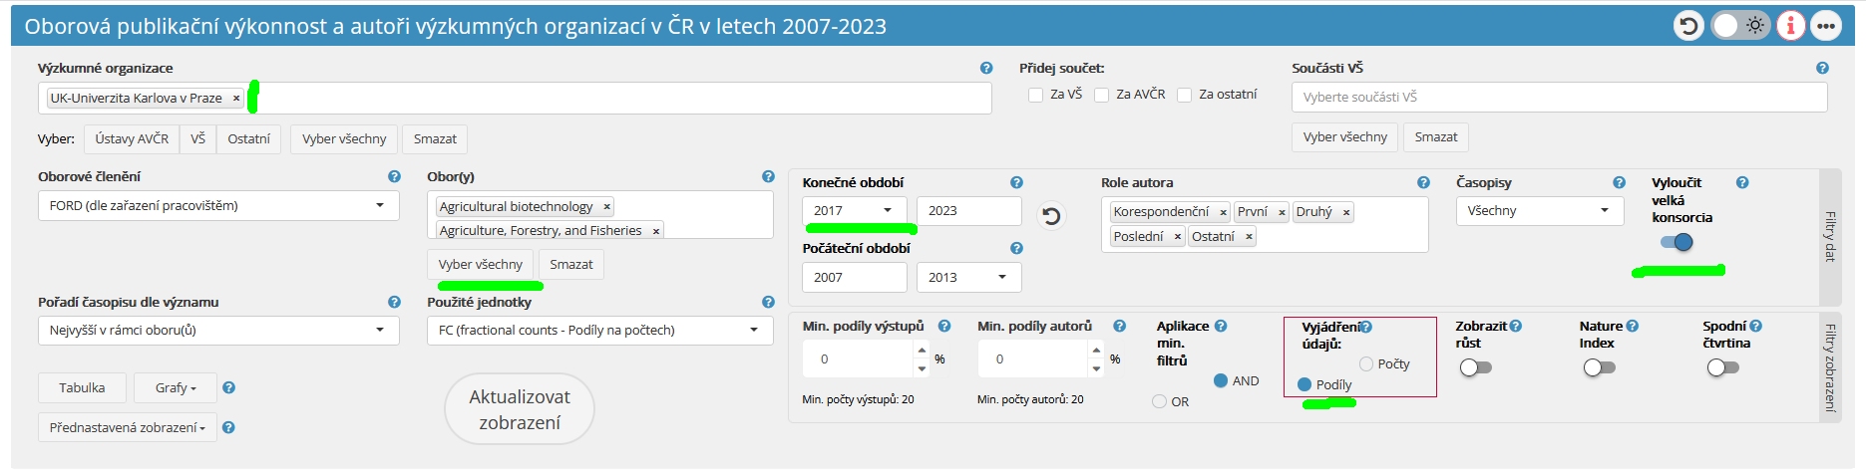Disable the Vyloučit velká konsorcia switch
Image resolution: width=1866 pixels, height=476 pixels.
coord(1677,242)
